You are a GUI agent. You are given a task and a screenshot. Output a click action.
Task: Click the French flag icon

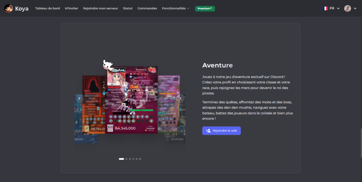(325, 8)
